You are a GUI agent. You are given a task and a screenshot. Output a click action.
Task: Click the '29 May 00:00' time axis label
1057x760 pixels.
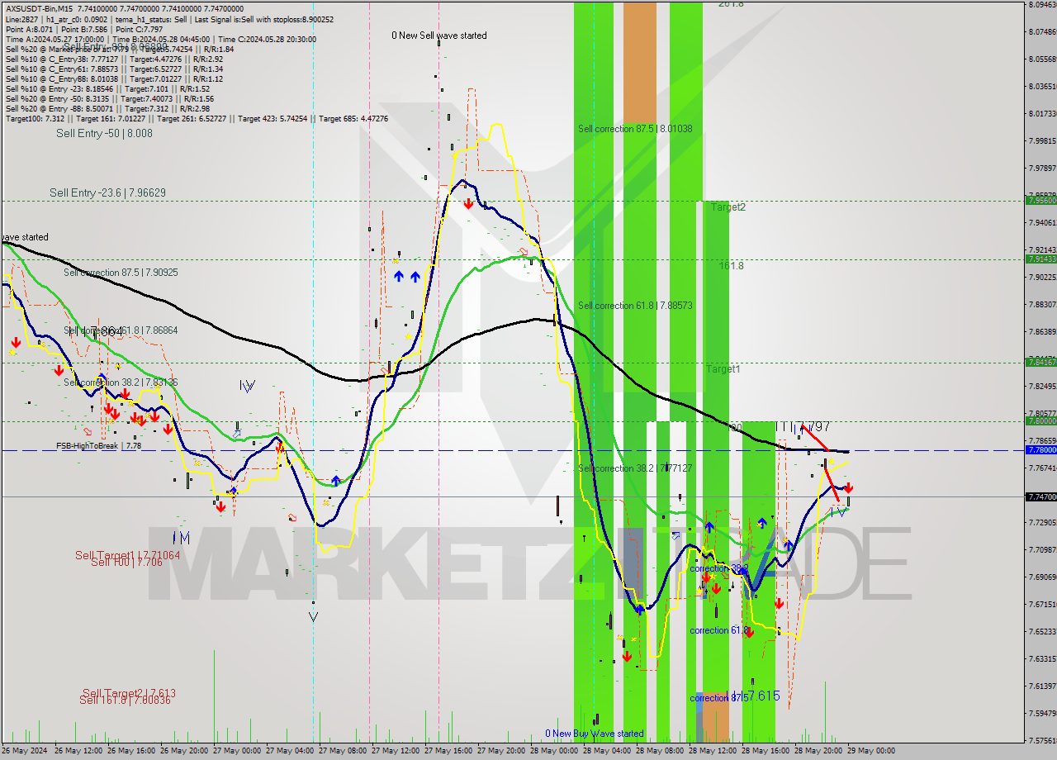[x=872, y=751]
